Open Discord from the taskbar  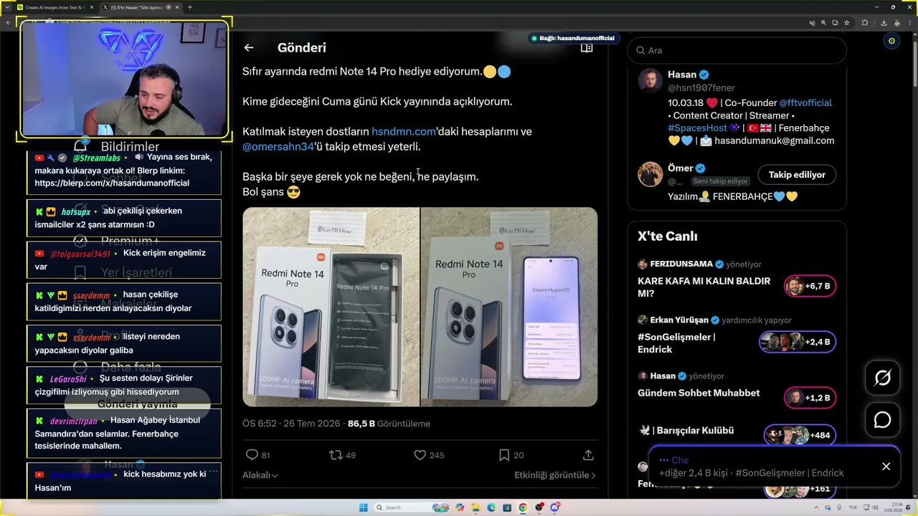[x=554, y=507]
